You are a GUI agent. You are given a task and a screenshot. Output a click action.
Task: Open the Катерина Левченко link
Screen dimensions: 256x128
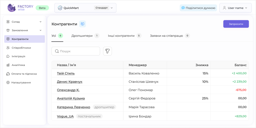click(x=73, y=107)
